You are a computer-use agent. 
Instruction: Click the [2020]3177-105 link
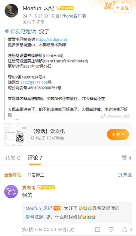coord(34,83)
